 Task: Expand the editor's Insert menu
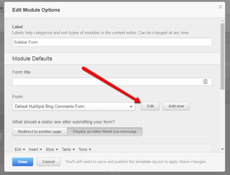35,149
